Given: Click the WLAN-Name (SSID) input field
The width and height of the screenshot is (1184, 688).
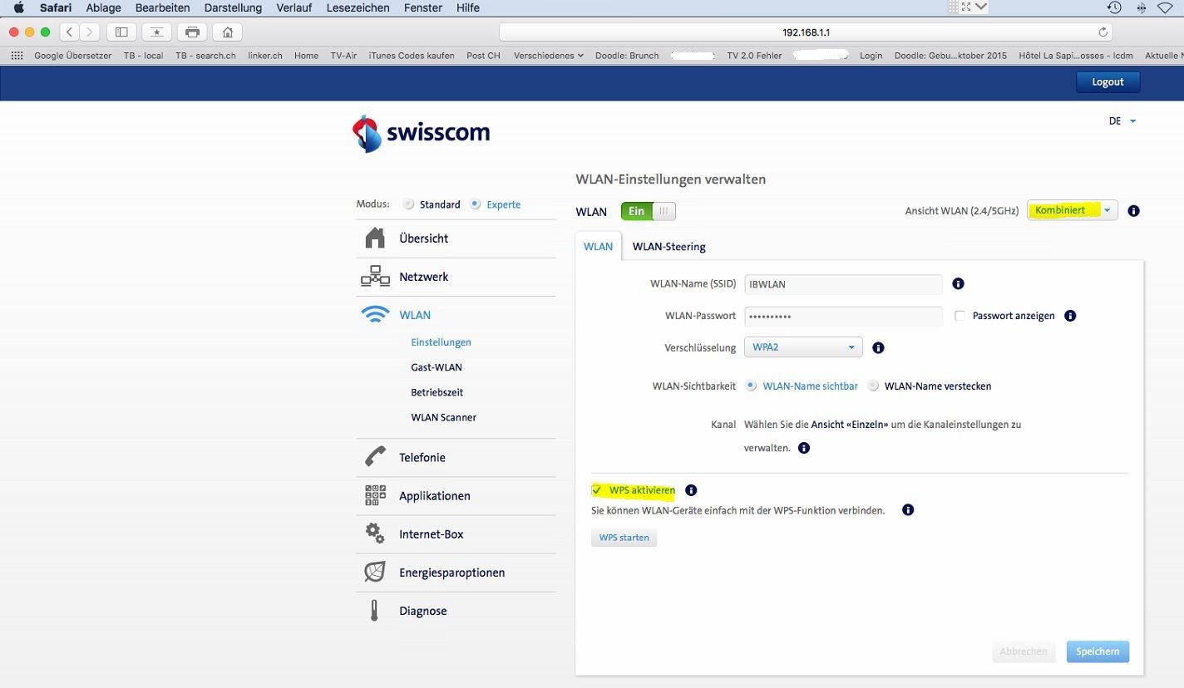Looking at the screenshot, I should (x=843, y=284).
